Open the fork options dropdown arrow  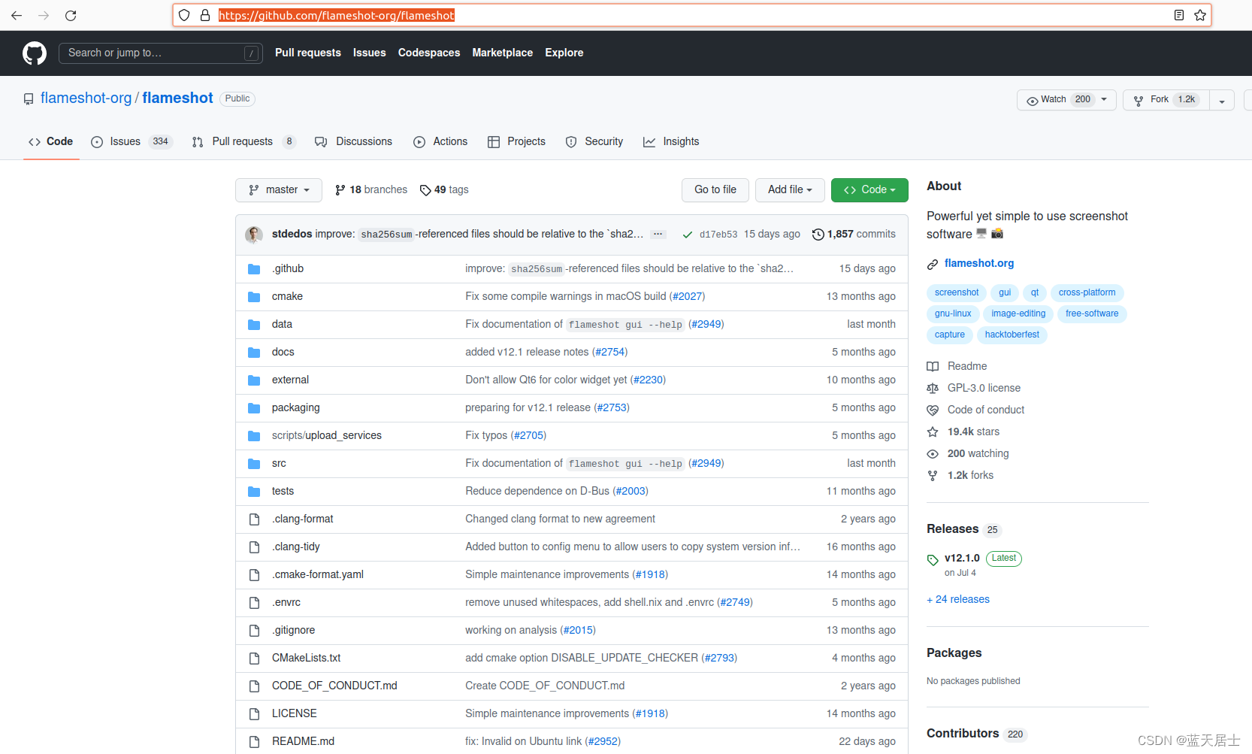(1222, 100)
